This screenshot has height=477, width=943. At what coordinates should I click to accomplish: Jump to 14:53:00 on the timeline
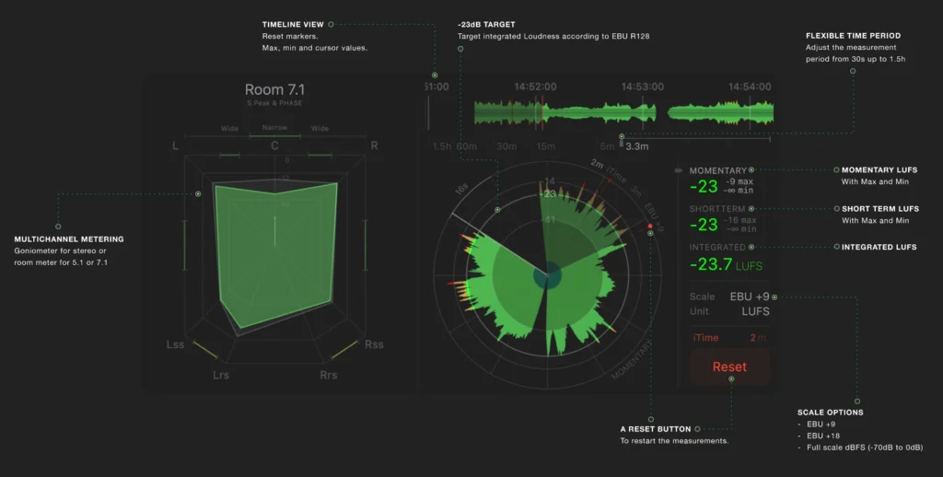tap(642, 87)
